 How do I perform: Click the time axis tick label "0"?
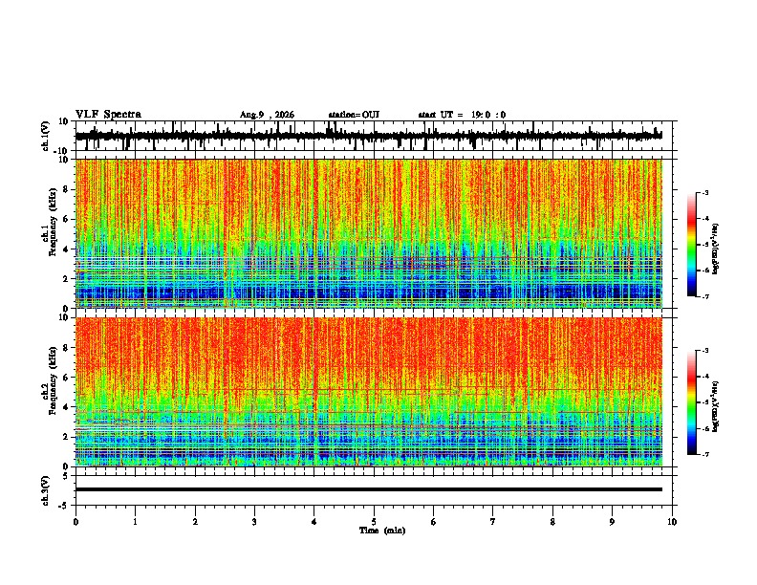(76, 522)
